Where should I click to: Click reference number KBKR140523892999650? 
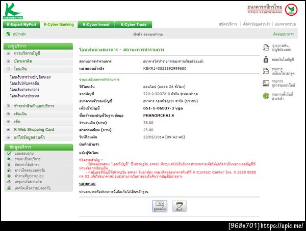coord(165,69)
